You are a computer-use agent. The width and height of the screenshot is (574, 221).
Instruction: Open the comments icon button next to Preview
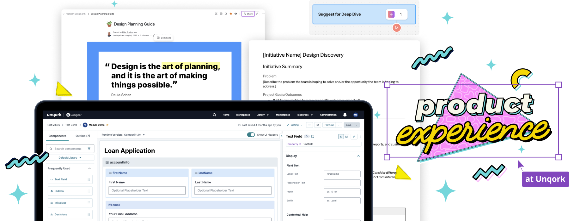318,125
